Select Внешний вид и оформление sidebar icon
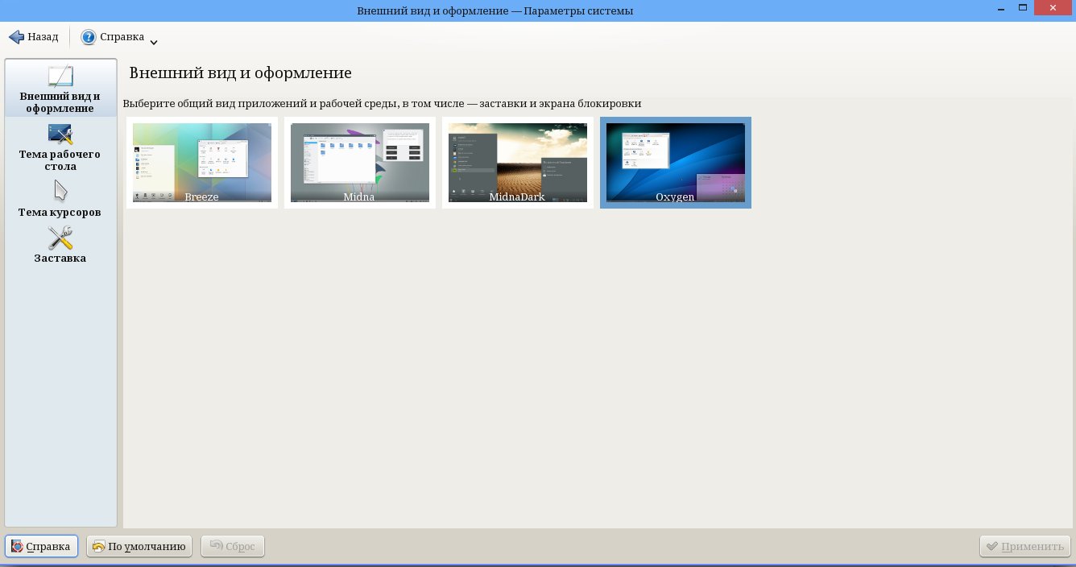The height and width of the screenshot is (567, 1076). (x=60, y=89)
